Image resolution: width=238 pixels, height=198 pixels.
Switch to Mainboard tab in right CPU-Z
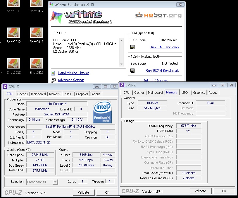(x=155, y=93)
